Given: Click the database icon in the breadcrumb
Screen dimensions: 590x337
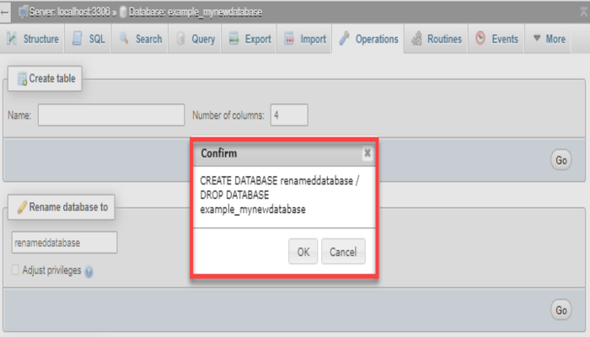Looking at the screenshot, I should pyautogui.click(x=122, y=13).
